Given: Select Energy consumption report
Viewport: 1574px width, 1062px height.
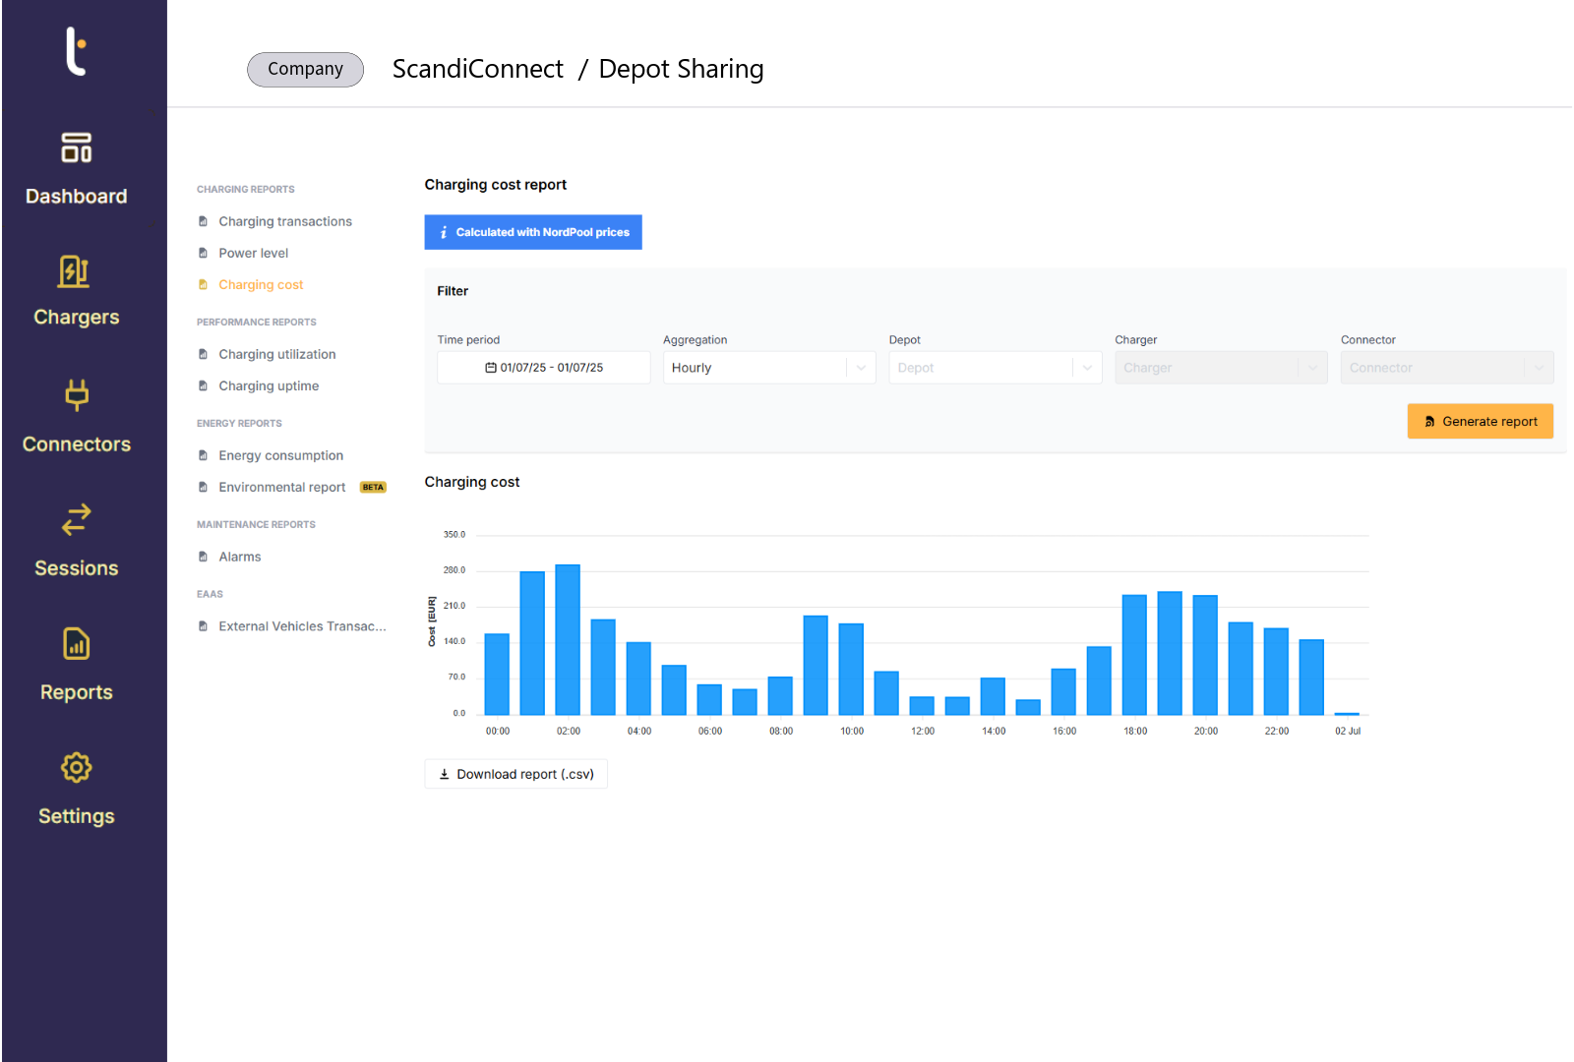Looking at the screenshot, I should [x=280, y=456].
